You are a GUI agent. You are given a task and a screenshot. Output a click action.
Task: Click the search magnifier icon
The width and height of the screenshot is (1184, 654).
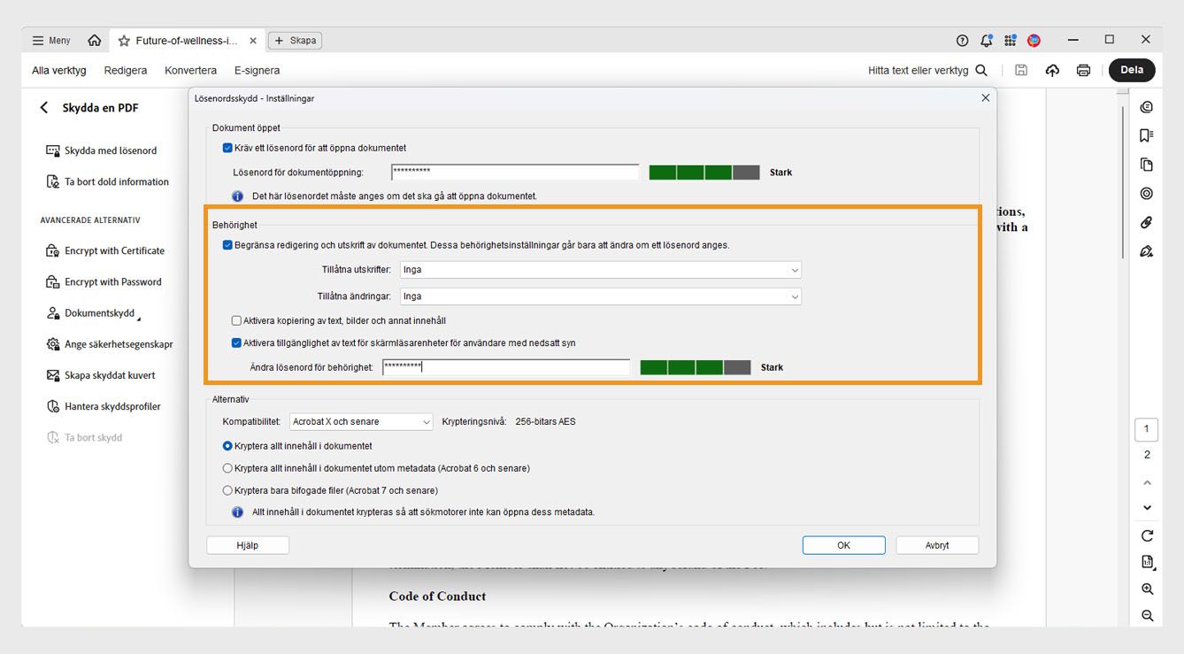981,70
